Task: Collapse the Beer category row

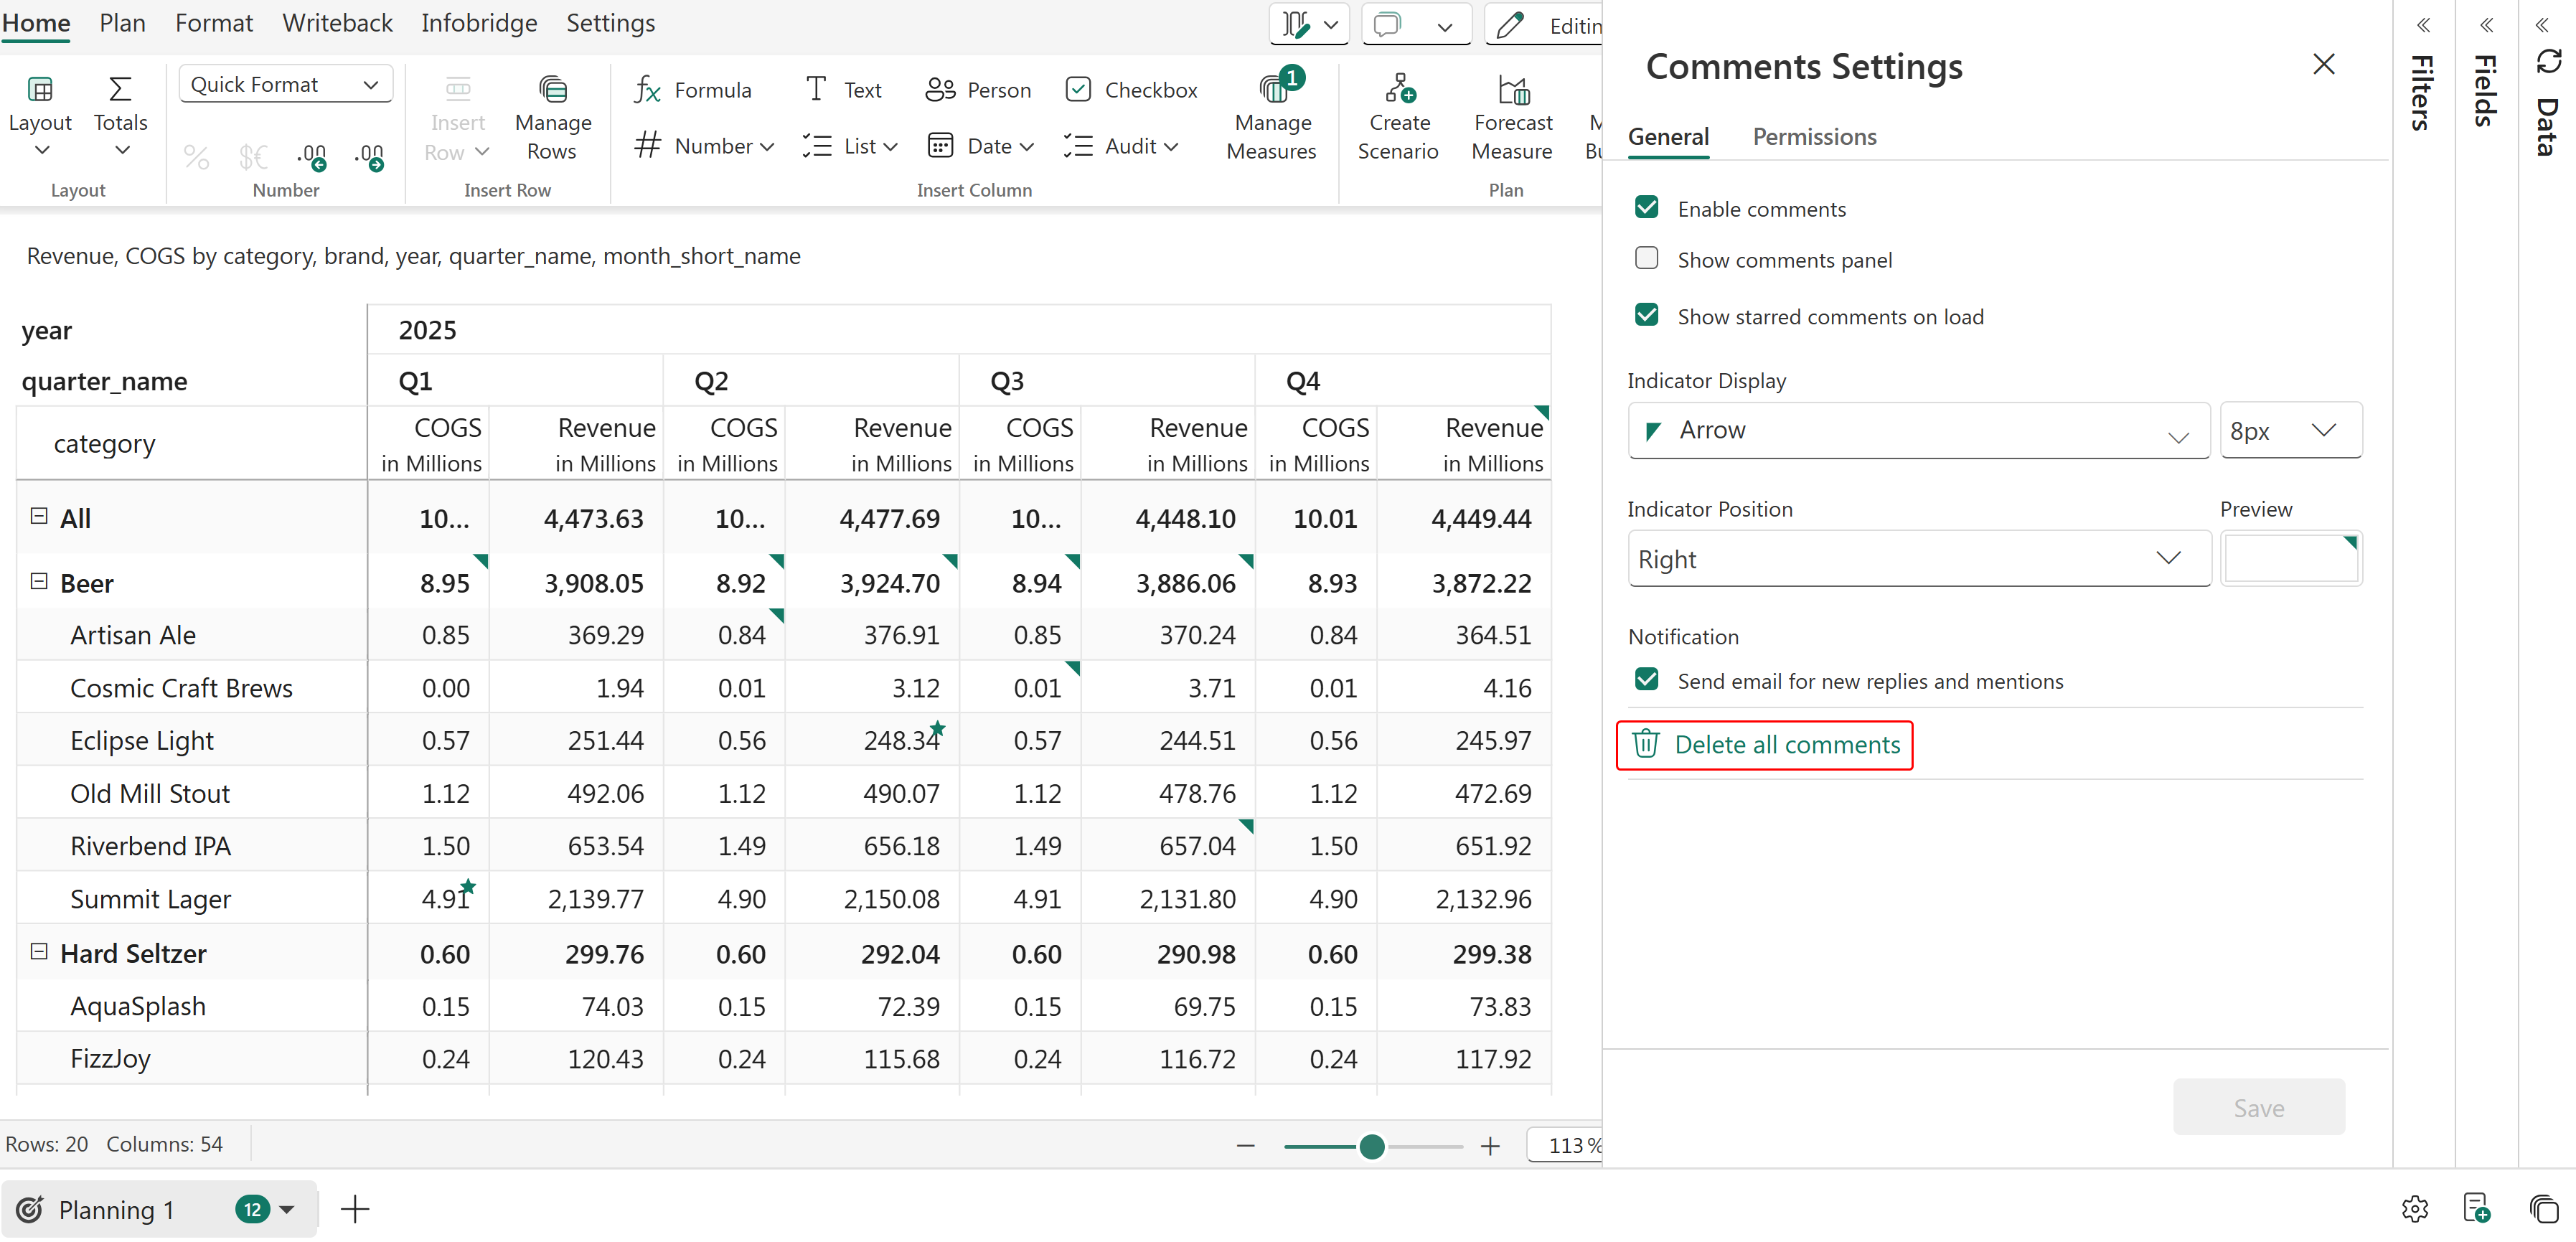Action: tap(39, 582)
